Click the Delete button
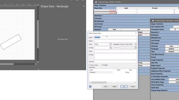Image resolution: width=179 pixels, height=100 pixels. coord(114,86)
